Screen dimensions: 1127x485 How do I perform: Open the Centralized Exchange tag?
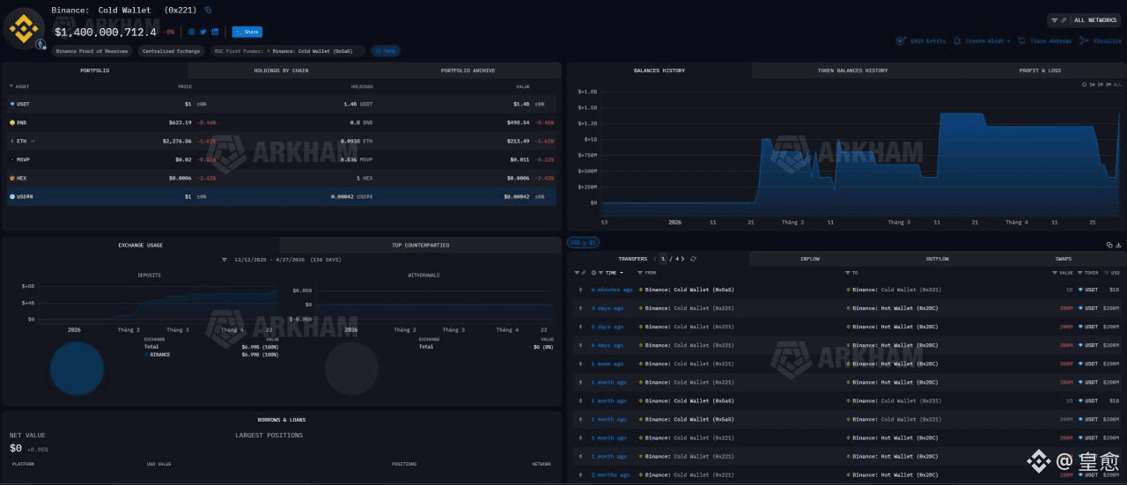[170, 51]
